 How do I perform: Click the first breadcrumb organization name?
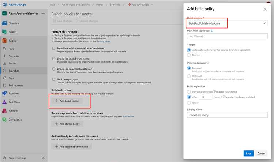52,5
